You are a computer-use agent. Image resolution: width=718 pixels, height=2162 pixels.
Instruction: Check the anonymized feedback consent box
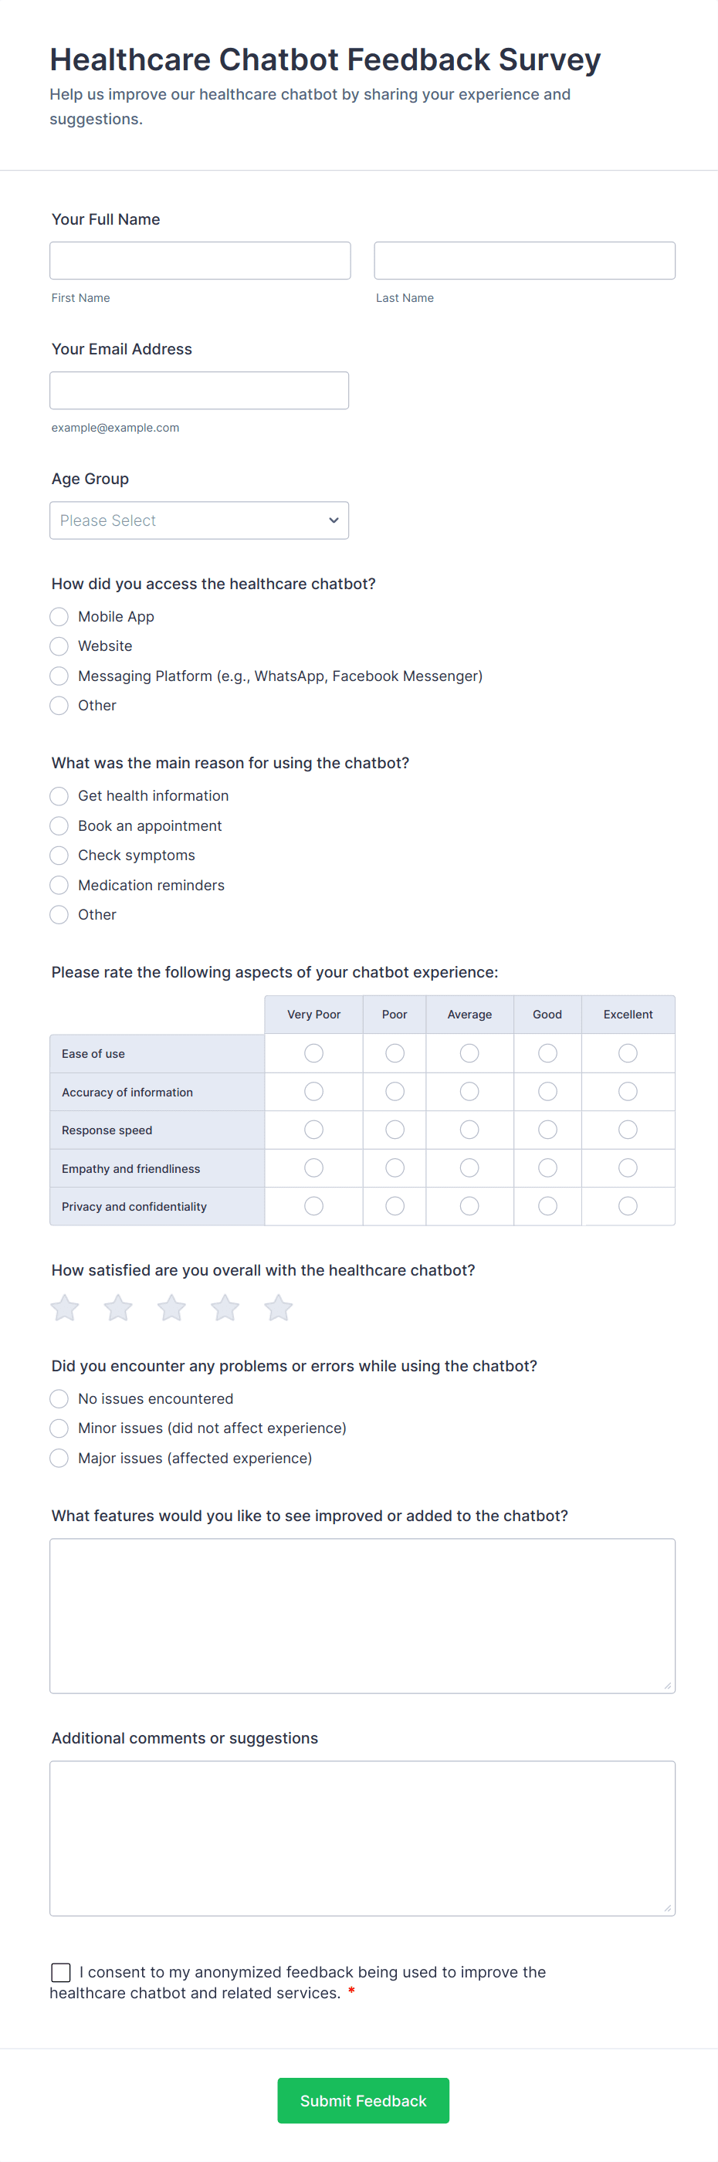click(x=61, y=1972)
